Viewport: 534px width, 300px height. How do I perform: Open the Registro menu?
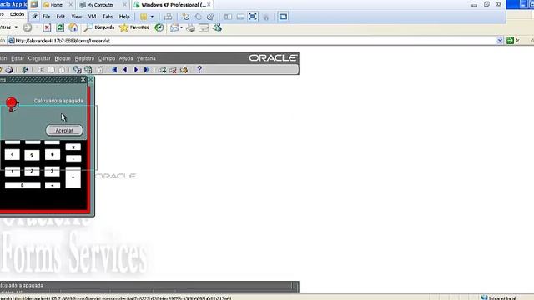(84, 58)
